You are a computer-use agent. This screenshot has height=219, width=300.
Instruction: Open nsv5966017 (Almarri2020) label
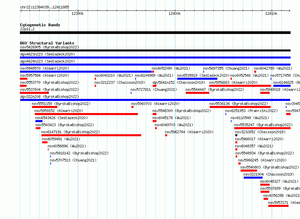coord(259,139)
